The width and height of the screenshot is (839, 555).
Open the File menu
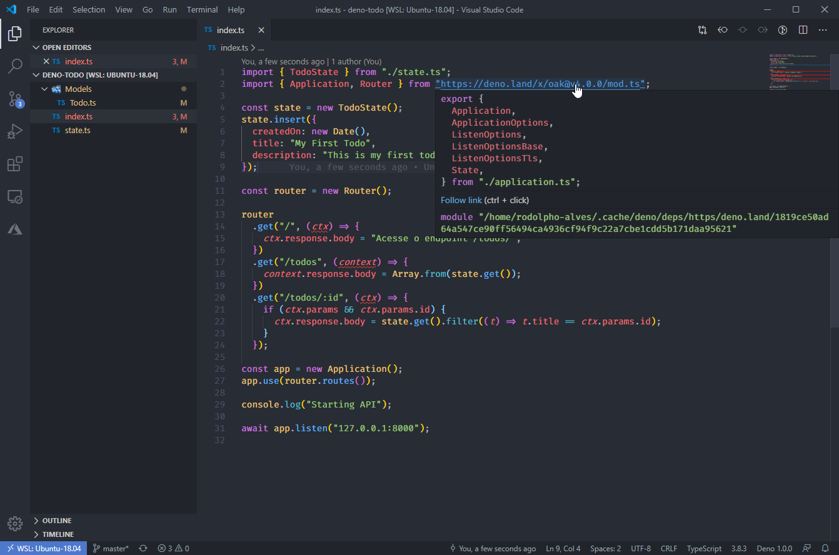pos(33,9)
